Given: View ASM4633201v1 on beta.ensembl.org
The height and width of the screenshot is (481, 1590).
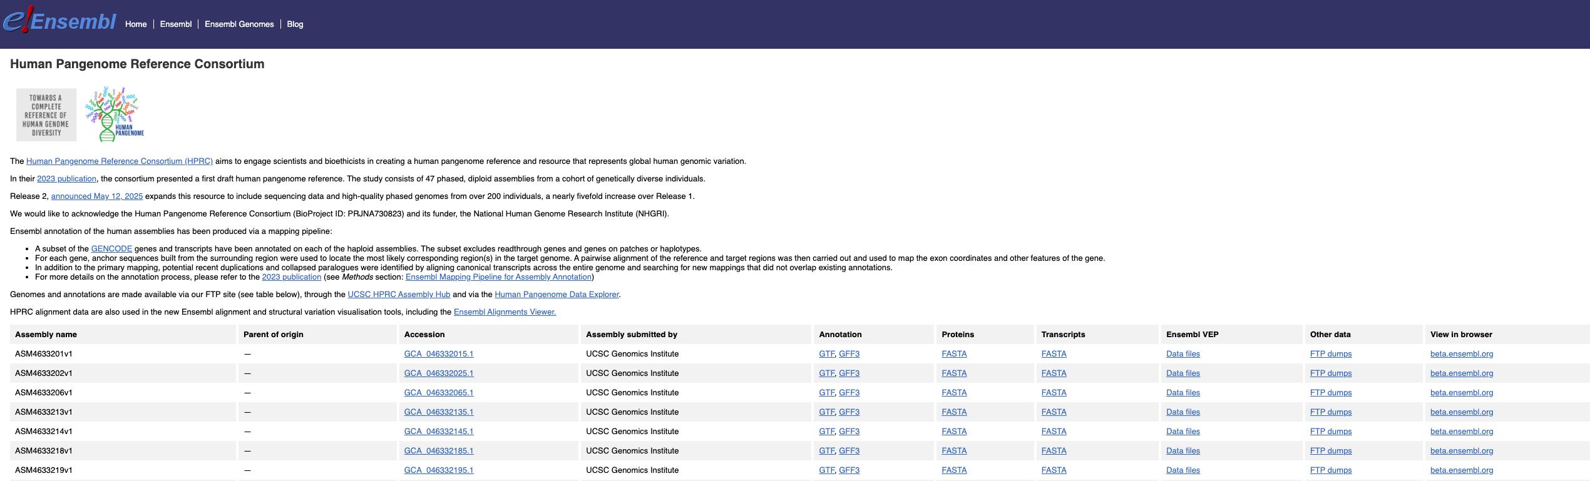Looking at the screenshot, I should click(1462, 354).
